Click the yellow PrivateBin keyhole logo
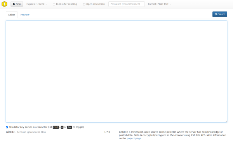The image size is (233, 145). pos(4,4)
